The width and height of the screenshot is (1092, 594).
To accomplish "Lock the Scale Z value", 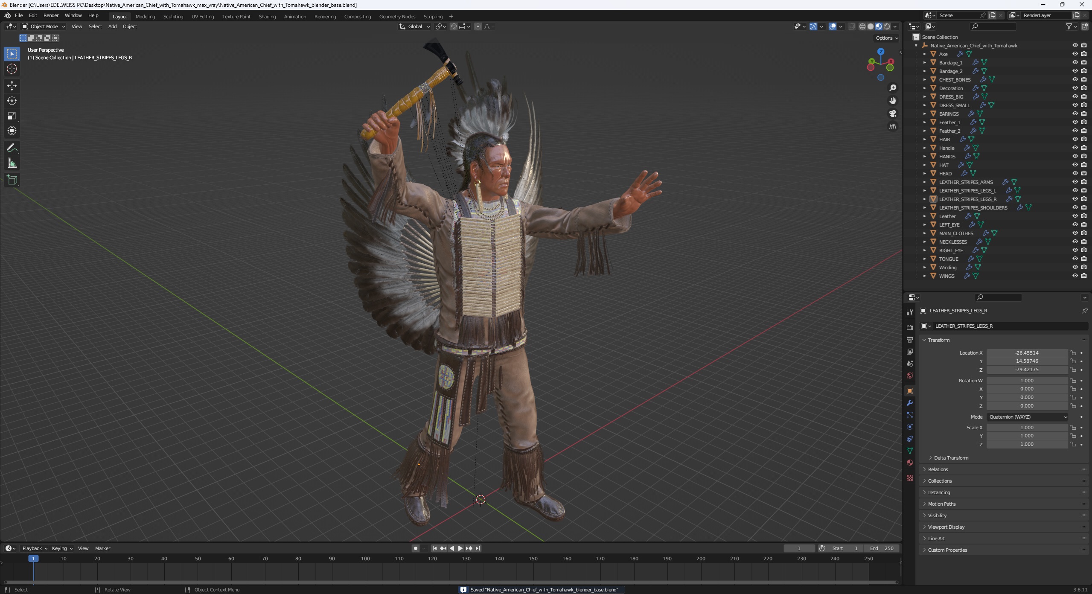I will (x=1073, y=444).
